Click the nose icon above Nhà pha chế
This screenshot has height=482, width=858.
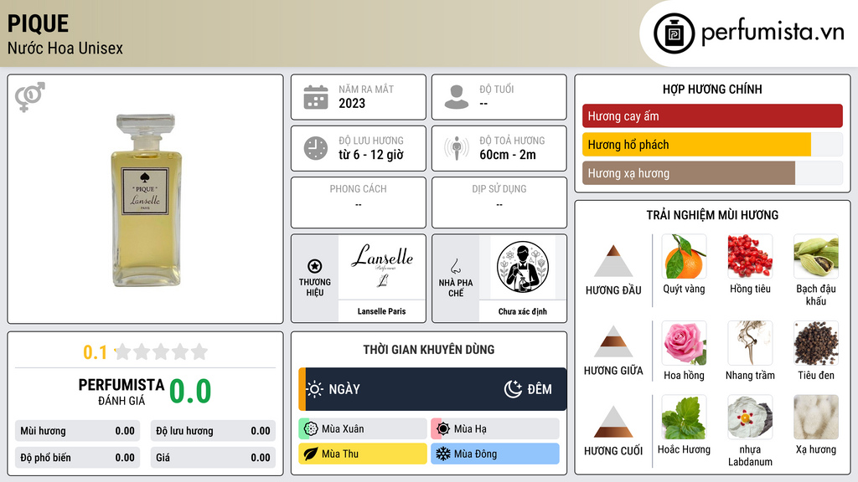coord(455,266)
